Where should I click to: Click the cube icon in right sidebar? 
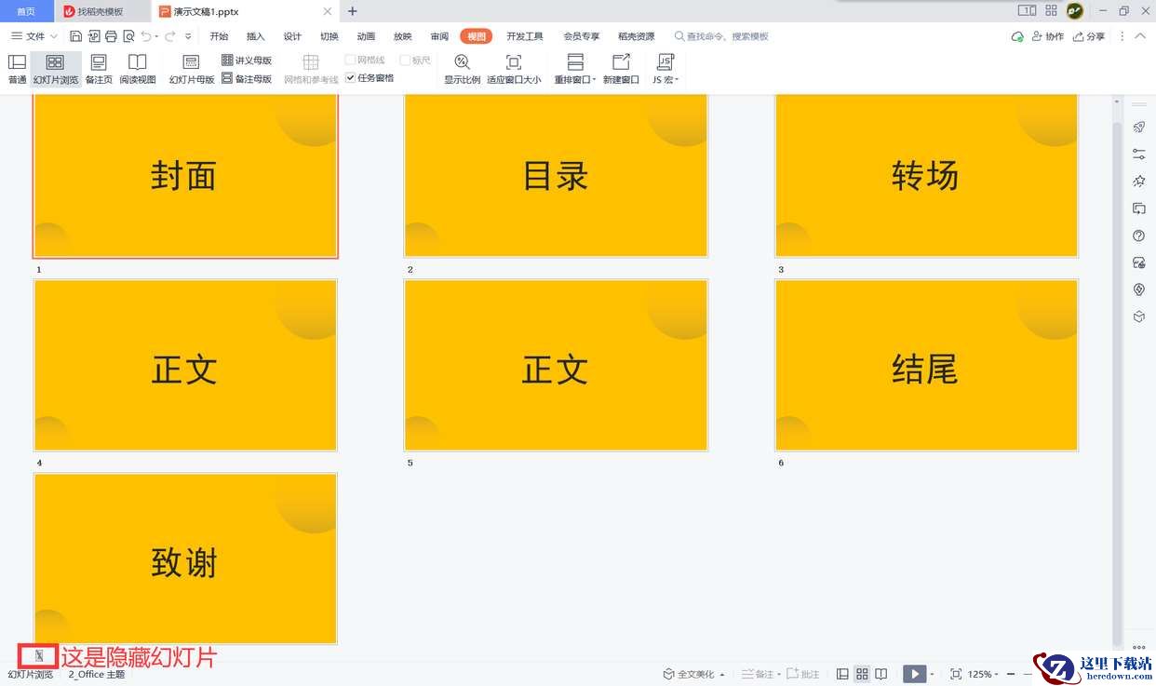pos(1138,316)
